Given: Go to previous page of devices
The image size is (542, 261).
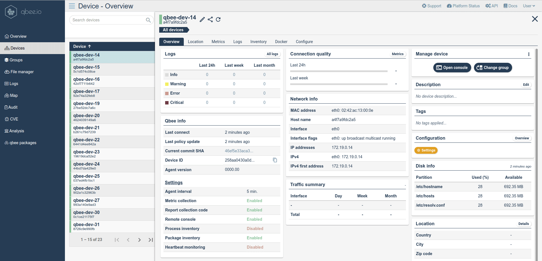Looking at the screenshot, I should (x=128, y=240).
